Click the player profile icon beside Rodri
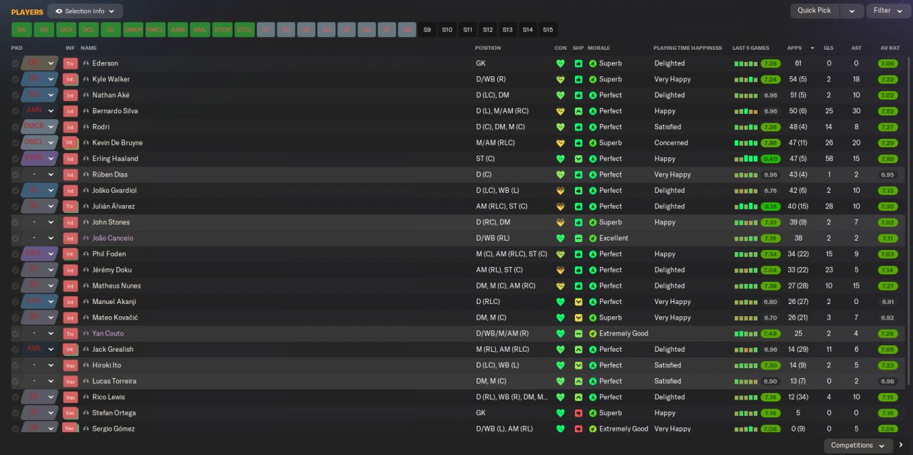Viewport: 913px width, 455px height. (86, 127)
